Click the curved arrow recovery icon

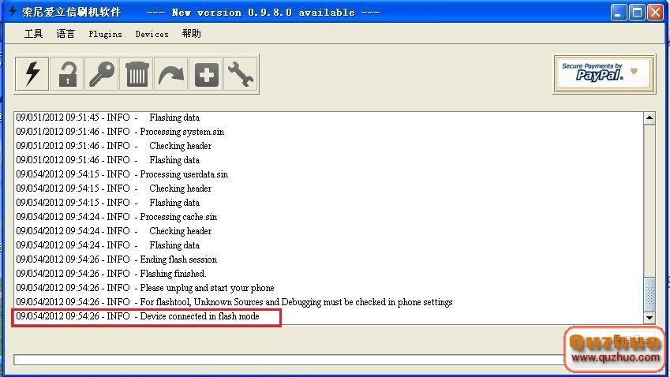pyautogui.click(x=171, y=74)
